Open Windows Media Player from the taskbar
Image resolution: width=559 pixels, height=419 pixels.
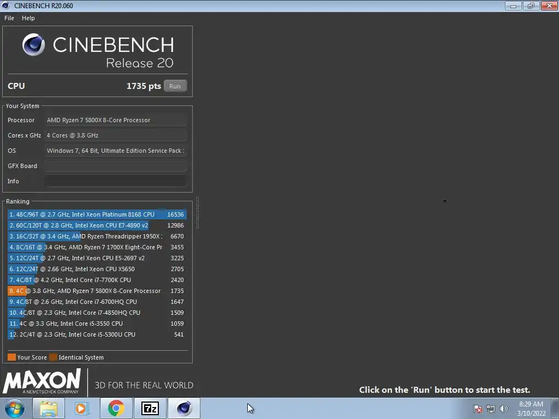[82, 408]
